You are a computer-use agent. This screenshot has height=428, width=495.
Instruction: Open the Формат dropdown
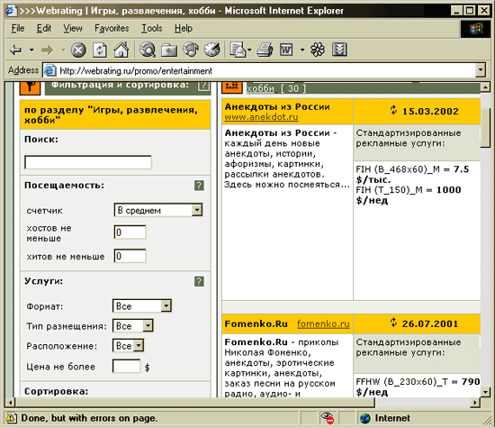(x=141, y=305)
